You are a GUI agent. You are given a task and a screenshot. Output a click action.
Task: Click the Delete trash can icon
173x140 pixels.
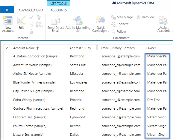click(x=31, y=32)
